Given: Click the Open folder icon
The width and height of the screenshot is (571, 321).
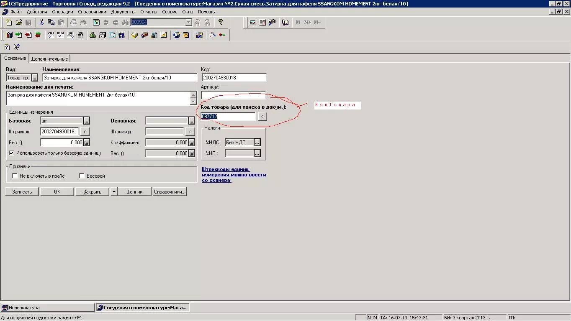Looking at the screenshot, I should pyautogui.click(x=19, y=22).
